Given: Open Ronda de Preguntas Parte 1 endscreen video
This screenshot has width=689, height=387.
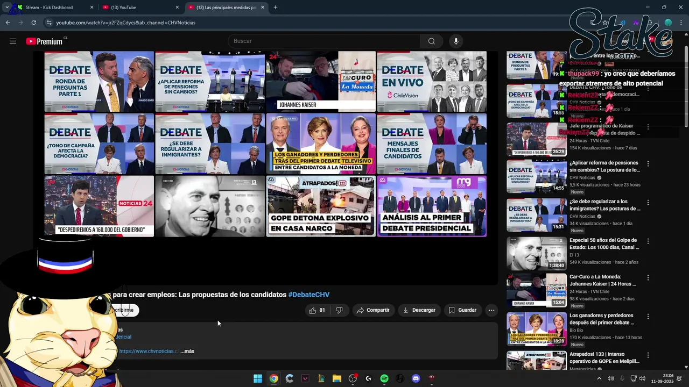Looking at the screenshot, I should [x=99, y=81].
